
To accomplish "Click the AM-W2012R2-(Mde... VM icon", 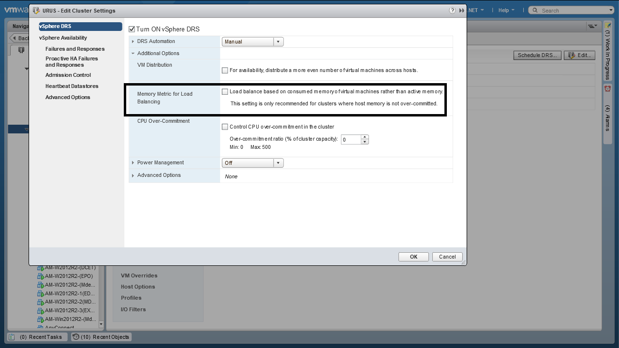I will pyautogui.click(x=41, y=285).
